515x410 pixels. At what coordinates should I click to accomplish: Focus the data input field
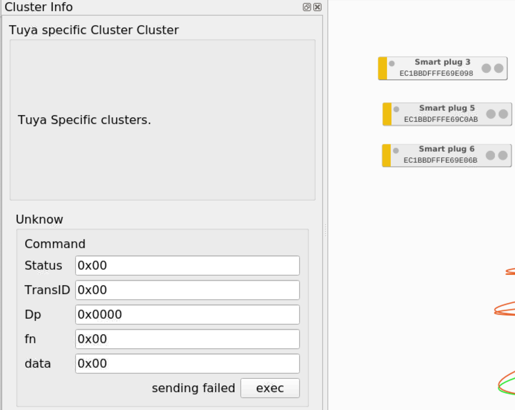click(x=187, y=364)
